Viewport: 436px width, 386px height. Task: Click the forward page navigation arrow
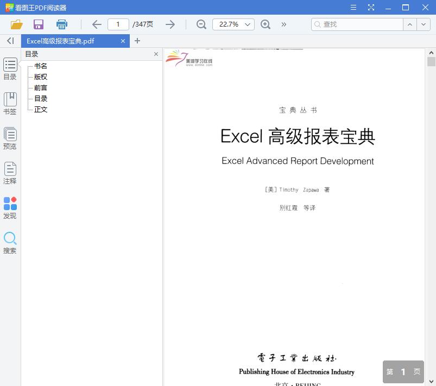click(x=170, y=24)
